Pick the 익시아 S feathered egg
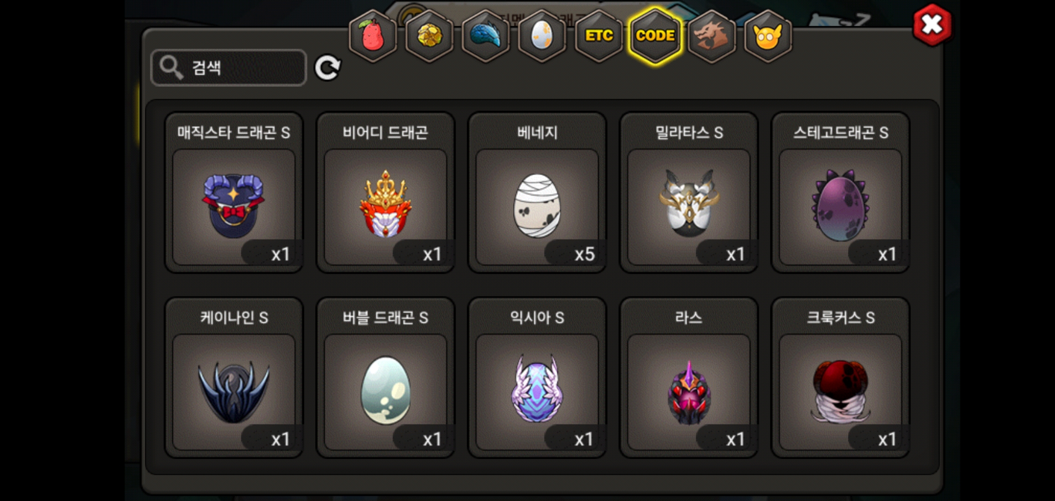Screen dimensions: 1055x501 coord(537,378)
